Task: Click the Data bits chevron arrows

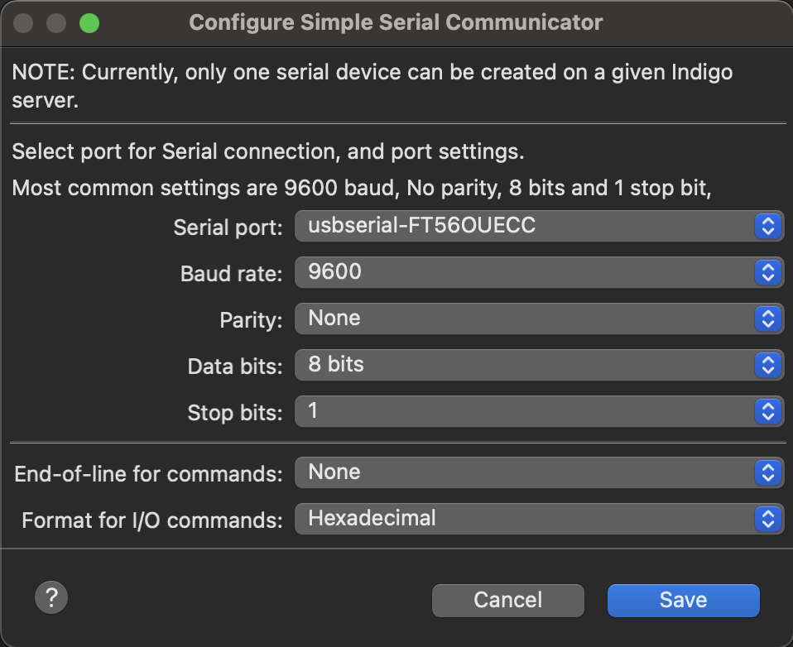Action: pyautogui.click(x=768, y=366)
